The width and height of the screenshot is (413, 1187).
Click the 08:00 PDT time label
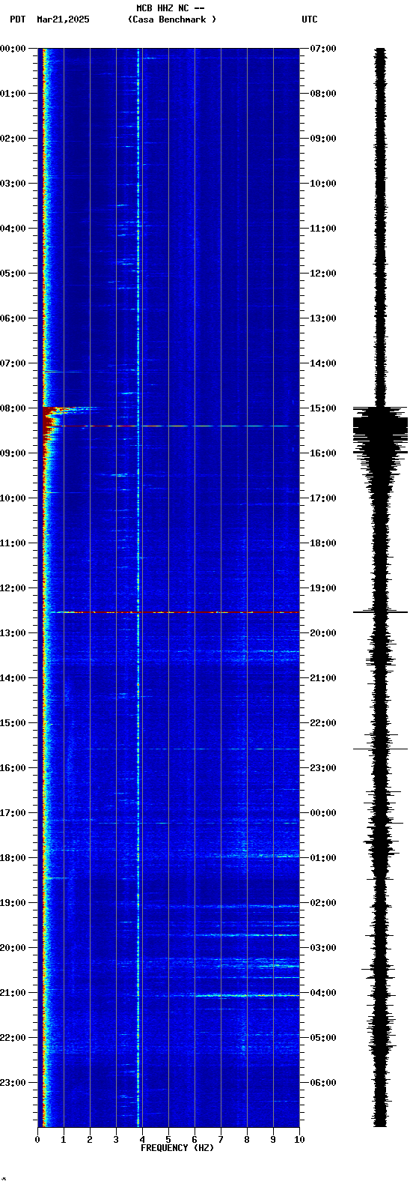click(x=13, y=408)
